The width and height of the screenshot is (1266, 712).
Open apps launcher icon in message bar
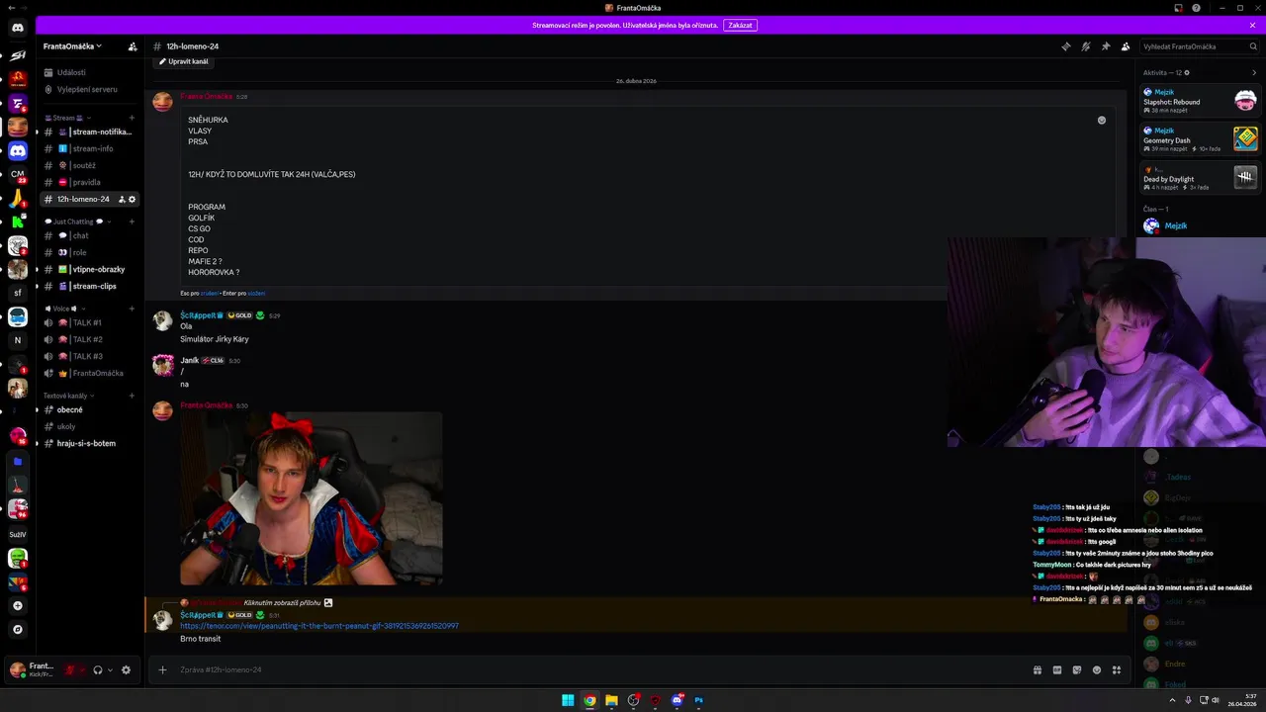click(x=1117, y=669)
